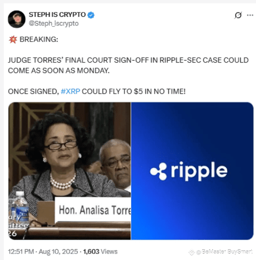Screen dimensions: 256x260
Task: Click the Grok slashed-circle icon
Action: point(238,15)
